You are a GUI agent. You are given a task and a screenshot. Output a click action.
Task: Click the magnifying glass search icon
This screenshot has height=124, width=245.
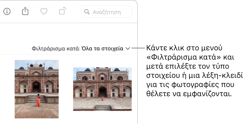87,12
